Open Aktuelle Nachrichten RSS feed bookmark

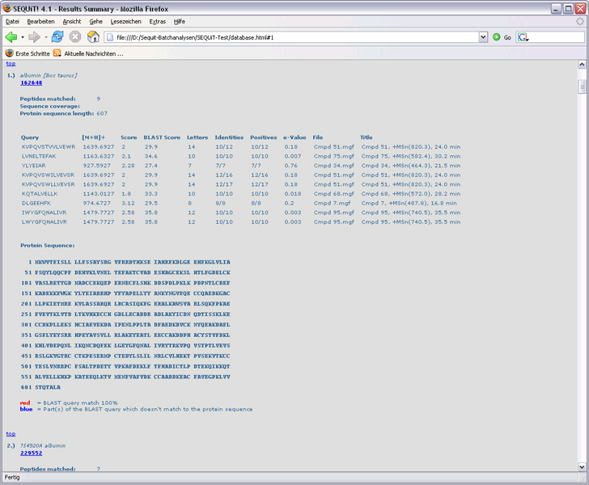tap(88, 53)
